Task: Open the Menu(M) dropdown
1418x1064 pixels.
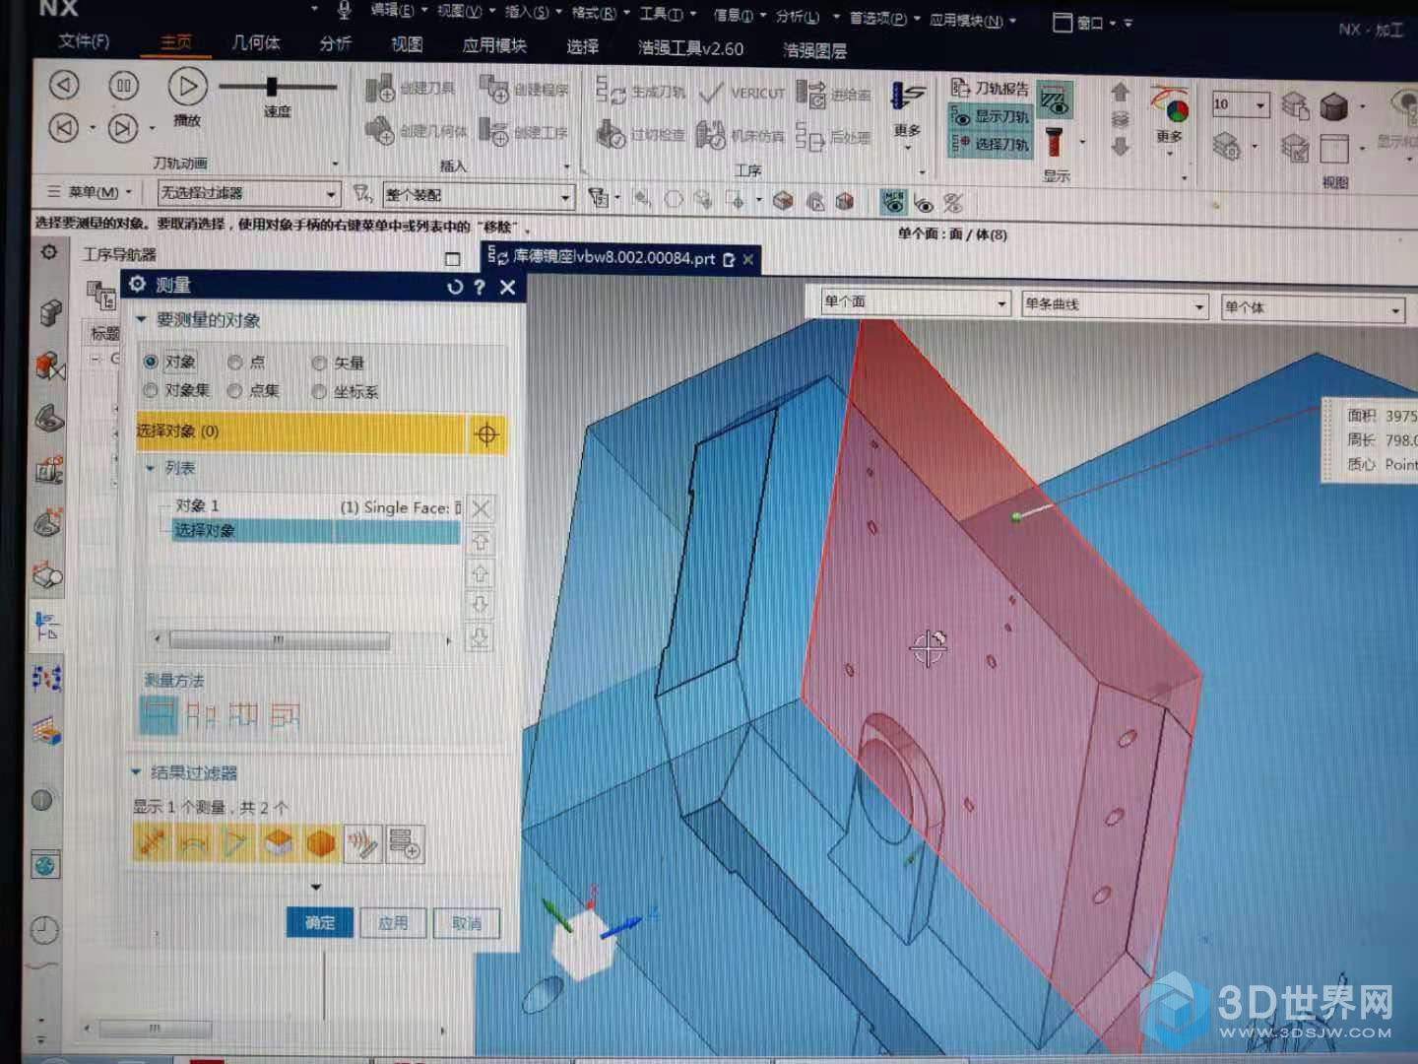Action: (x=89, y=192)
